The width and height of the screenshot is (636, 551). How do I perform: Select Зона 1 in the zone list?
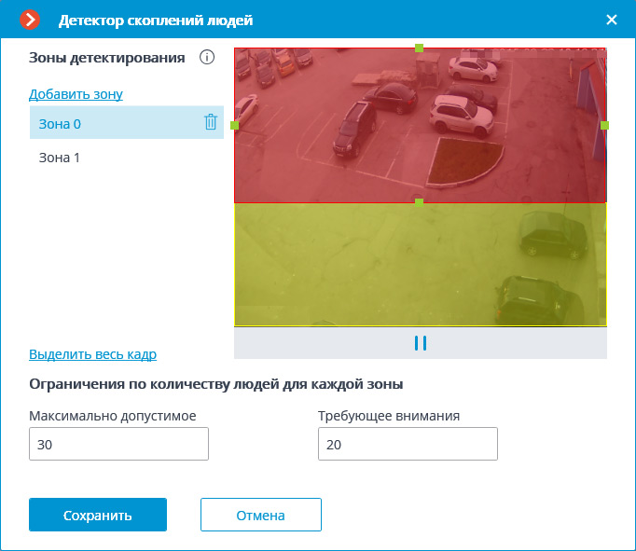pos(60,158)
